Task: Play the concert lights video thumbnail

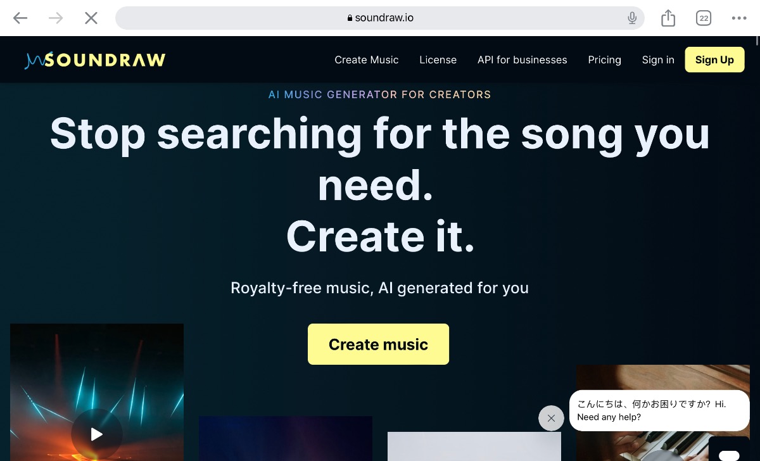Action: tap(96, 434)
